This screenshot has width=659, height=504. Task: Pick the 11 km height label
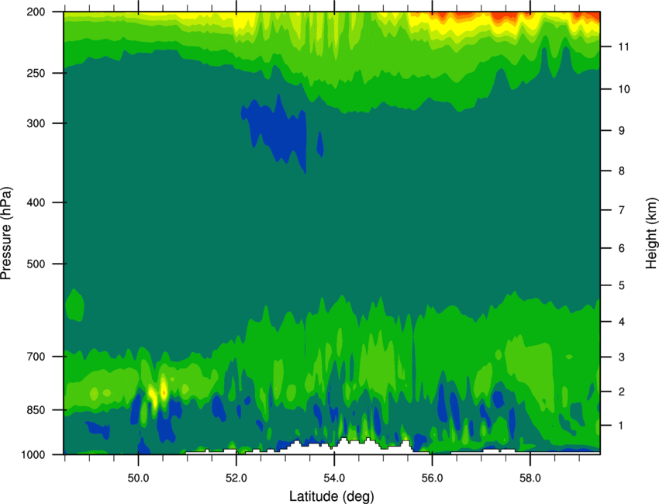pos(624,47)
